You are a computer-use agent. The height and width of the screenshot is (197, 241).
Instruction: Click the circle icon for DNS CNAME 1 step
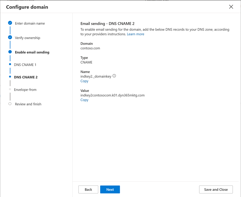click(10, 65)
